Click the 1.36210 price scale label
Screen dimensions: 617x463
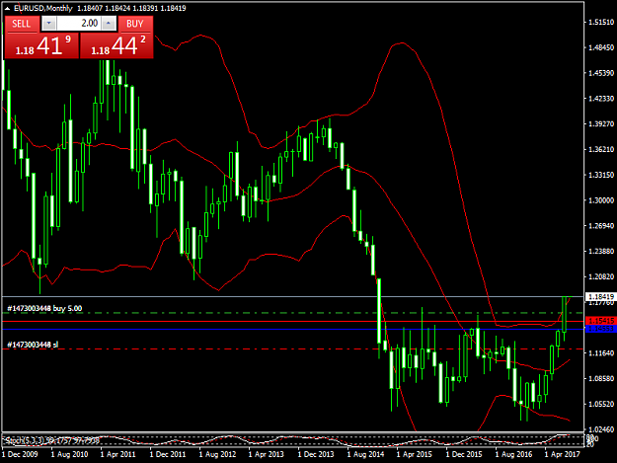click(x=601, y=149)
